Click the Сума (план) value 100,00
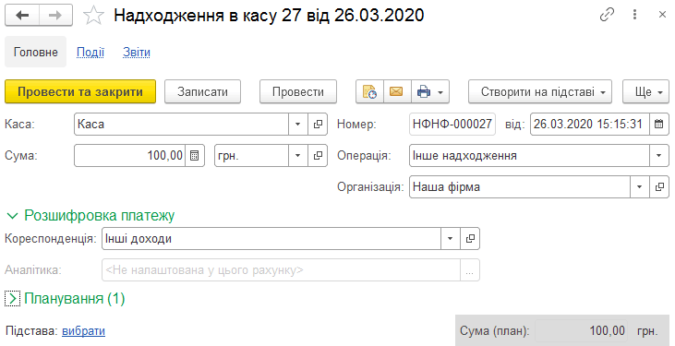The height and width of the screenshot is (346, 675). [581, 331]
